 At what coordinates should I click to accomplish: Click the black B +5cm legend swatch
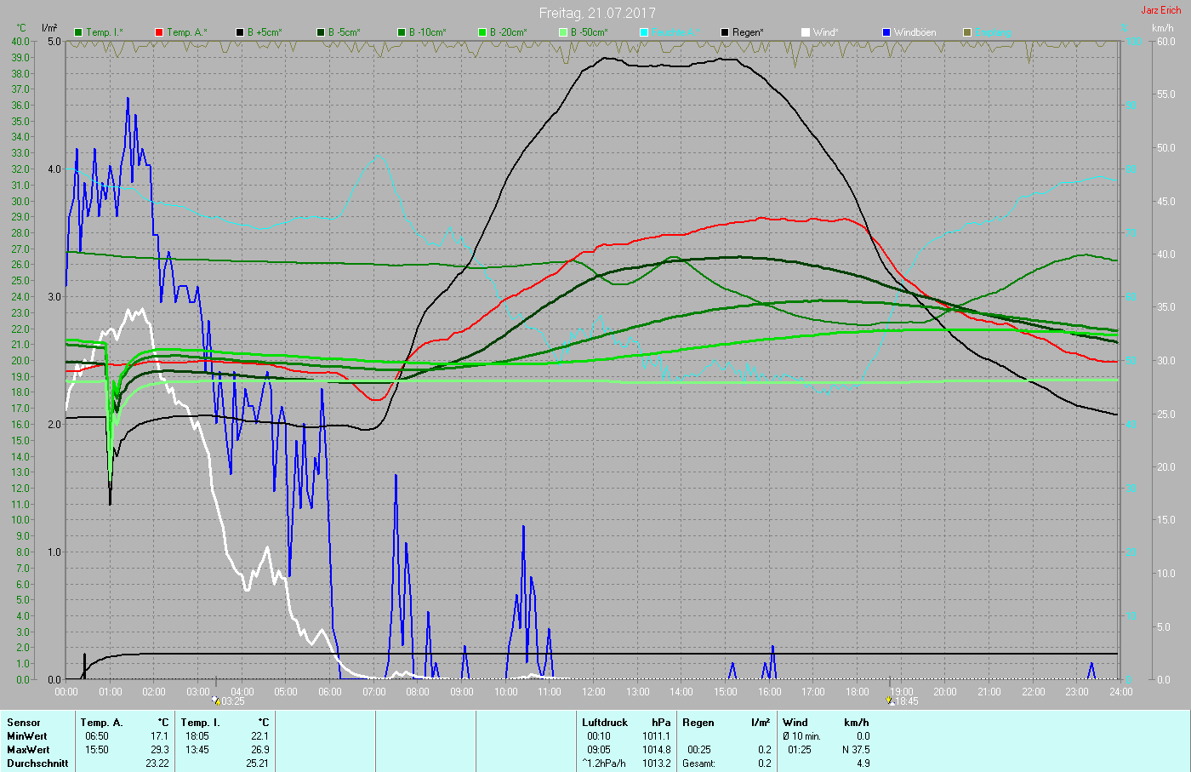(240, 32)
